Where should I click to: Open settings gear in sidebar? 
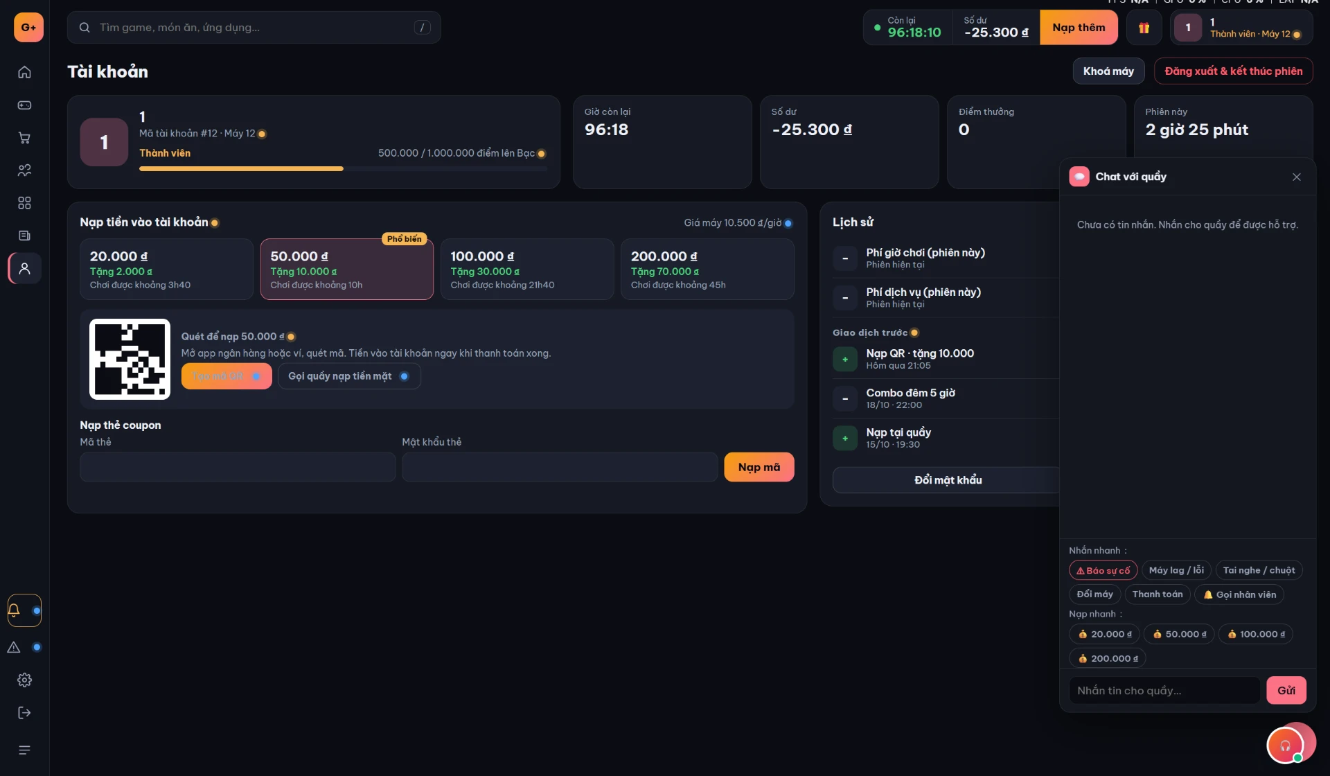point(24,680)
